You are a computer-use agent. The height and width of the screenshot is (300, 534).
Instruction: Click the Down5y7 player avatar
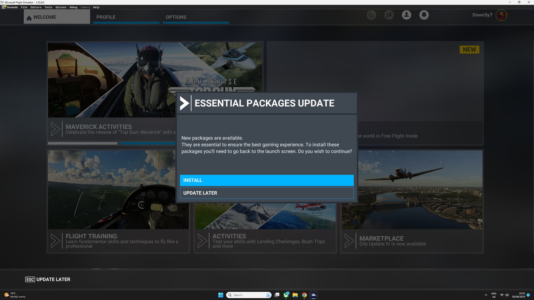pyautogui.click(x=501, y=15)
